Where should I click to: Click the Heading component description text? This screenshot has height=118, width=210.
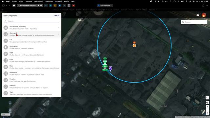[23, 81]
